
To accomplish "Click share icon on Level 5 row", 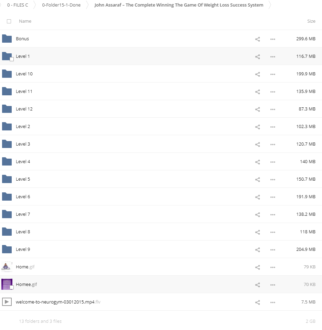I will (x=257, y=179).
